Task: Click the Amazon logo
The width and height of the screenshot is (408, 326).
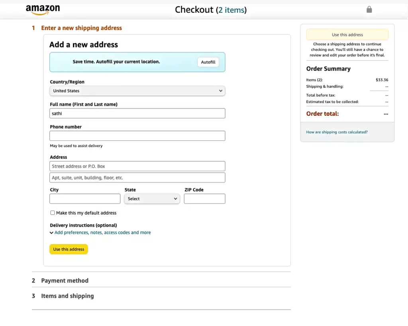Action: 43,9
